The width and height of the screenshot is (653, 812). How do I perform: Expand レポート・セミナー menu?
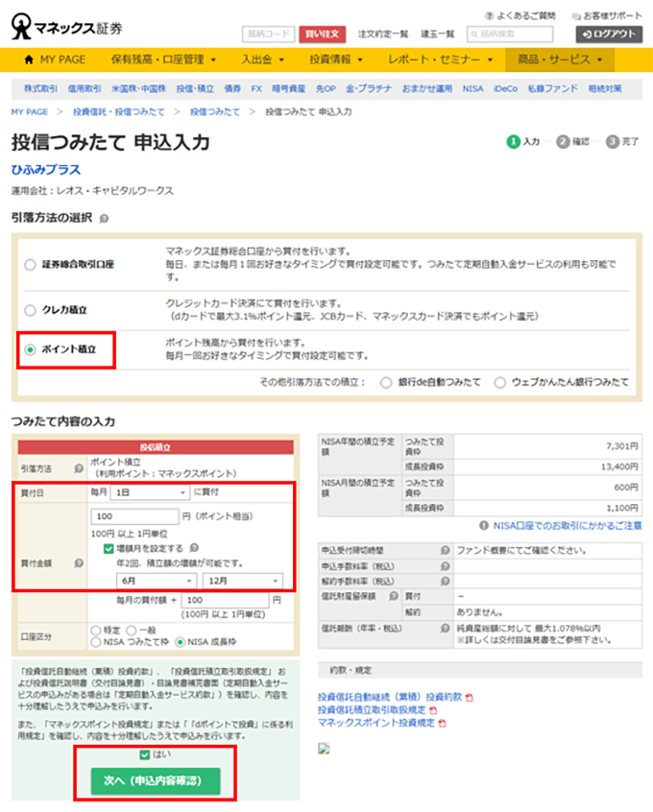[x=441, y=60]
